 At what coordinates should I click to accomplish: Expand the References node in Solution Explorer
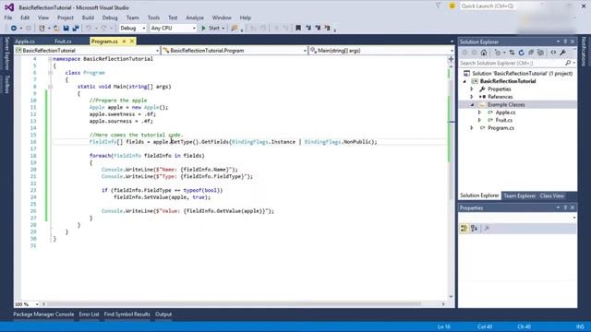(472, 97)
